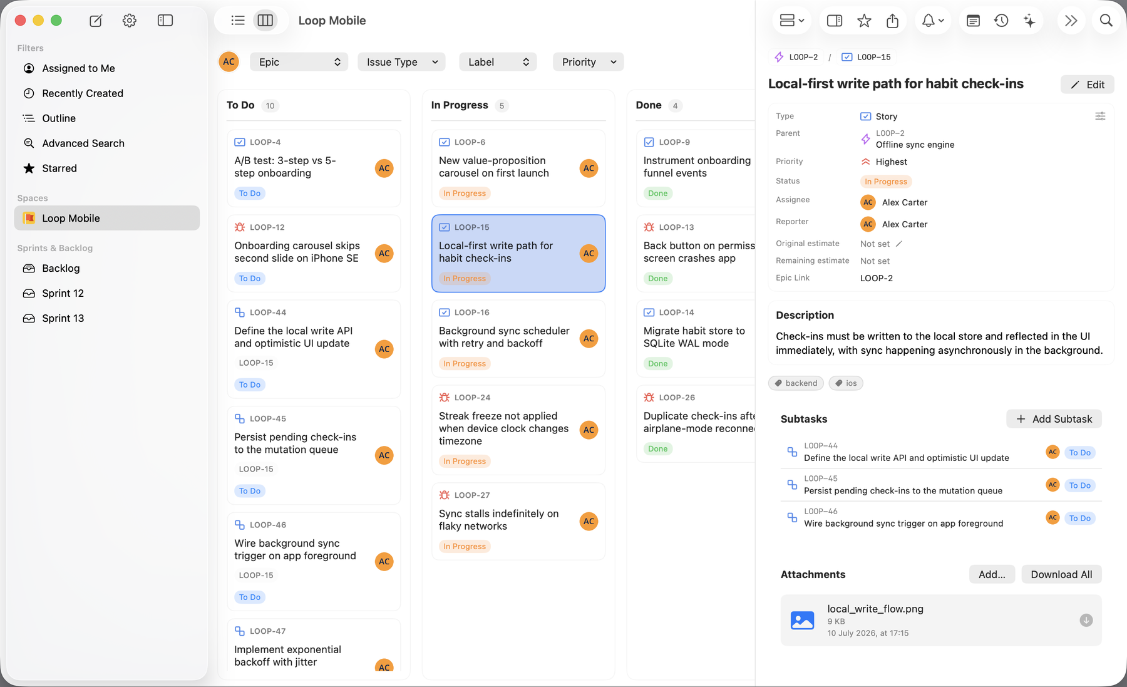Open the notifications bell dropdown
The image size is (1127, 687).
(933, 21)
